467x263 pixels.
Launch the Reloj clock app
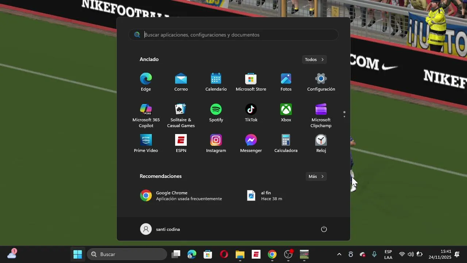pos(321,144)
